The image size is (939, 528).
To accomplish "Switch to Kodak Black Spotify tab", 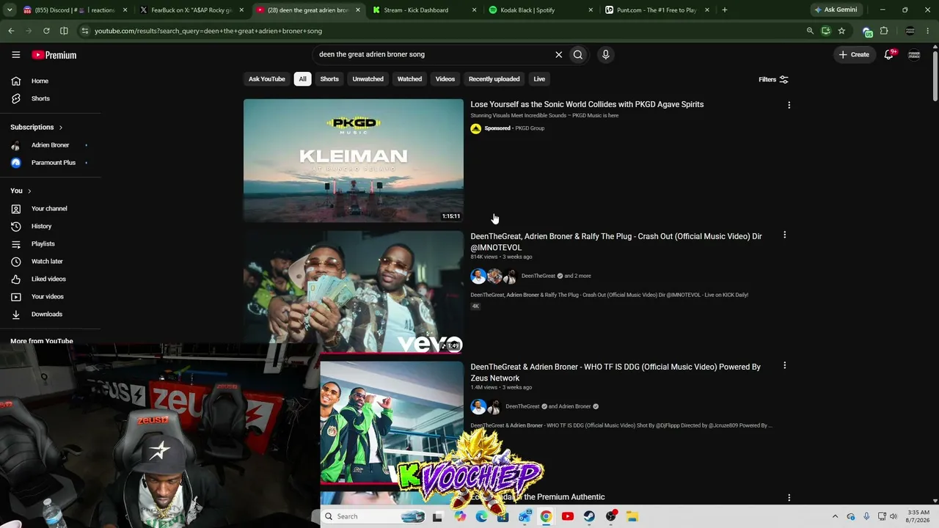I will 541,10.
